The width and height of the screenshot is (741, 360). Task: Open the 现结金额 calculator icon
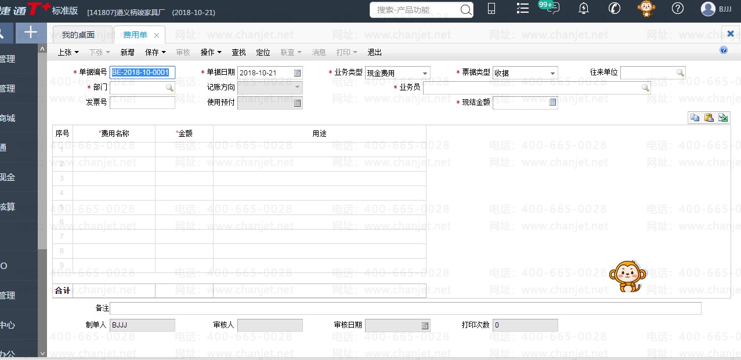(x=553, y=103)
